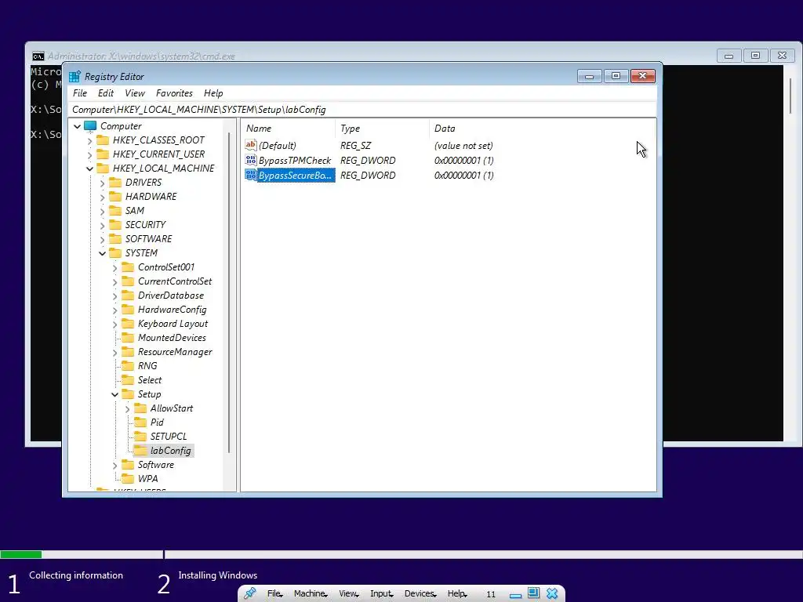The height and width of the screenshot is (602, 803).
Task: Click the VirtualBox pin toolbar icon
Action: click(250, 593)
